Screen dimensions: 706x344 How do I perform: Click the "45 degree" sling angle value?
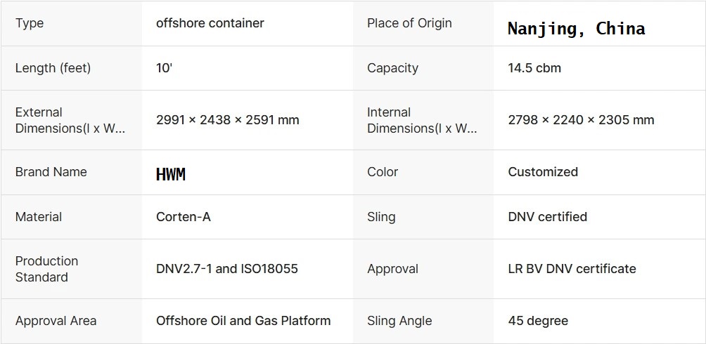coord(538,321)
